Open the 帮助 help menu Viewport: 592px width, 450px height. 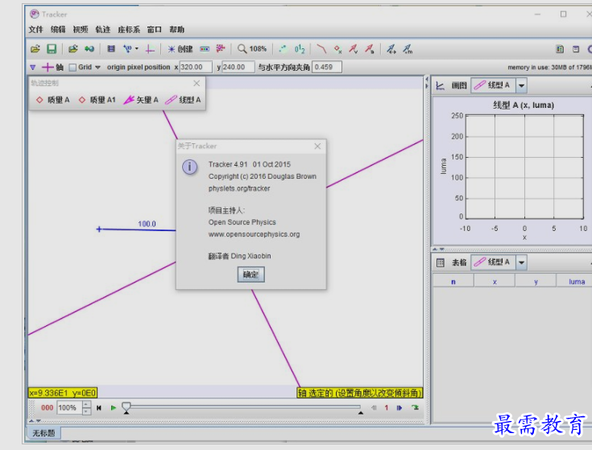pyautogui.click(x=176, y=30)
